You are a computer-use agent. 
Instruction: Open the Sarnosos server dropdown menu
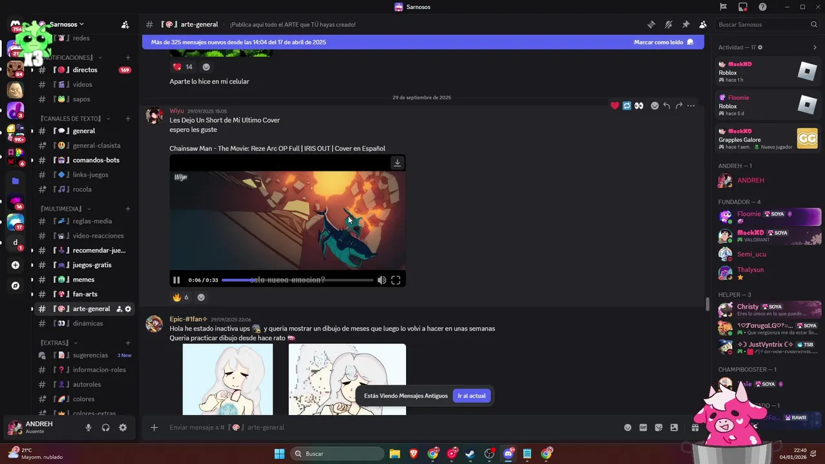(67, 24)
